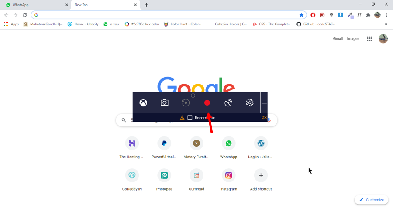
Task: Open Color Hunt bookmark
Action: click(x=183, y=24)
